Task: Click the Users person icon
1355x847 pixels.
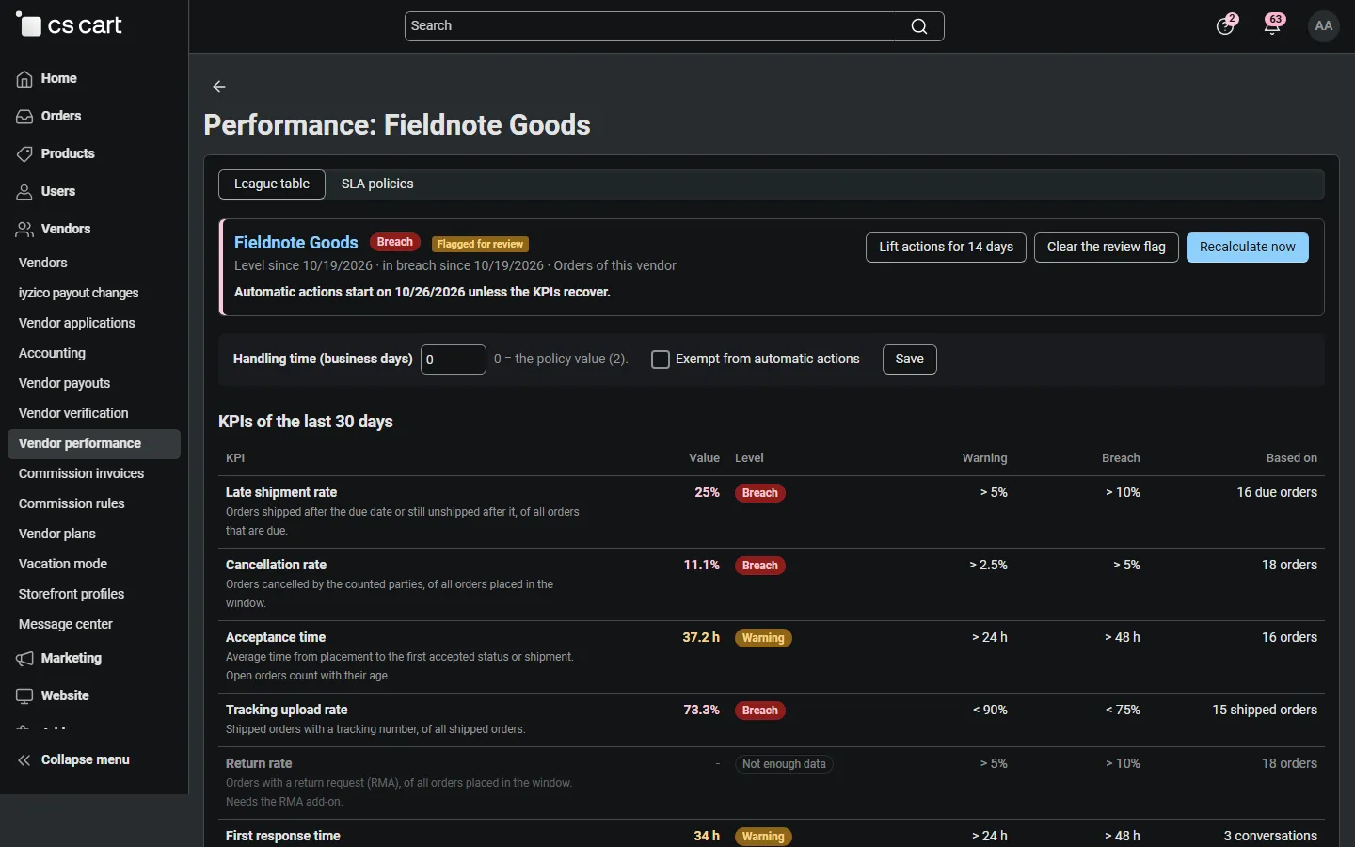Action: [24, 192]
